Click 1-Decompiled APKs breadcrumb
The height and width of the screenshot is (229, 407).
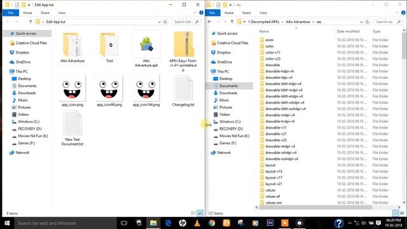click(263, 22)
